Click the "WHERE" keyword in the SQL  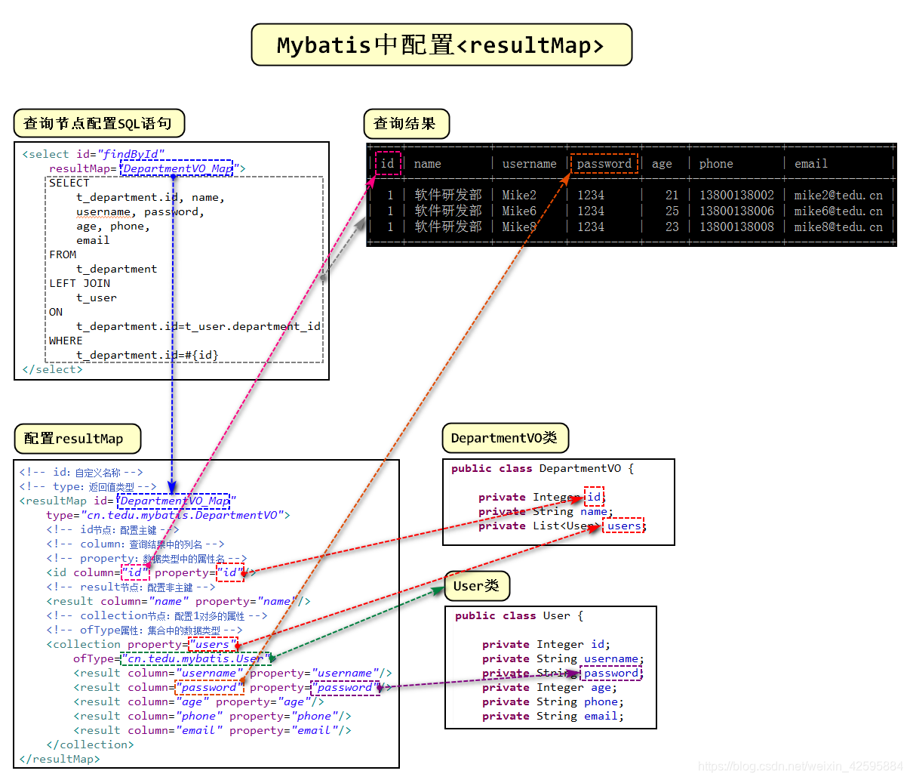(66, 341)
